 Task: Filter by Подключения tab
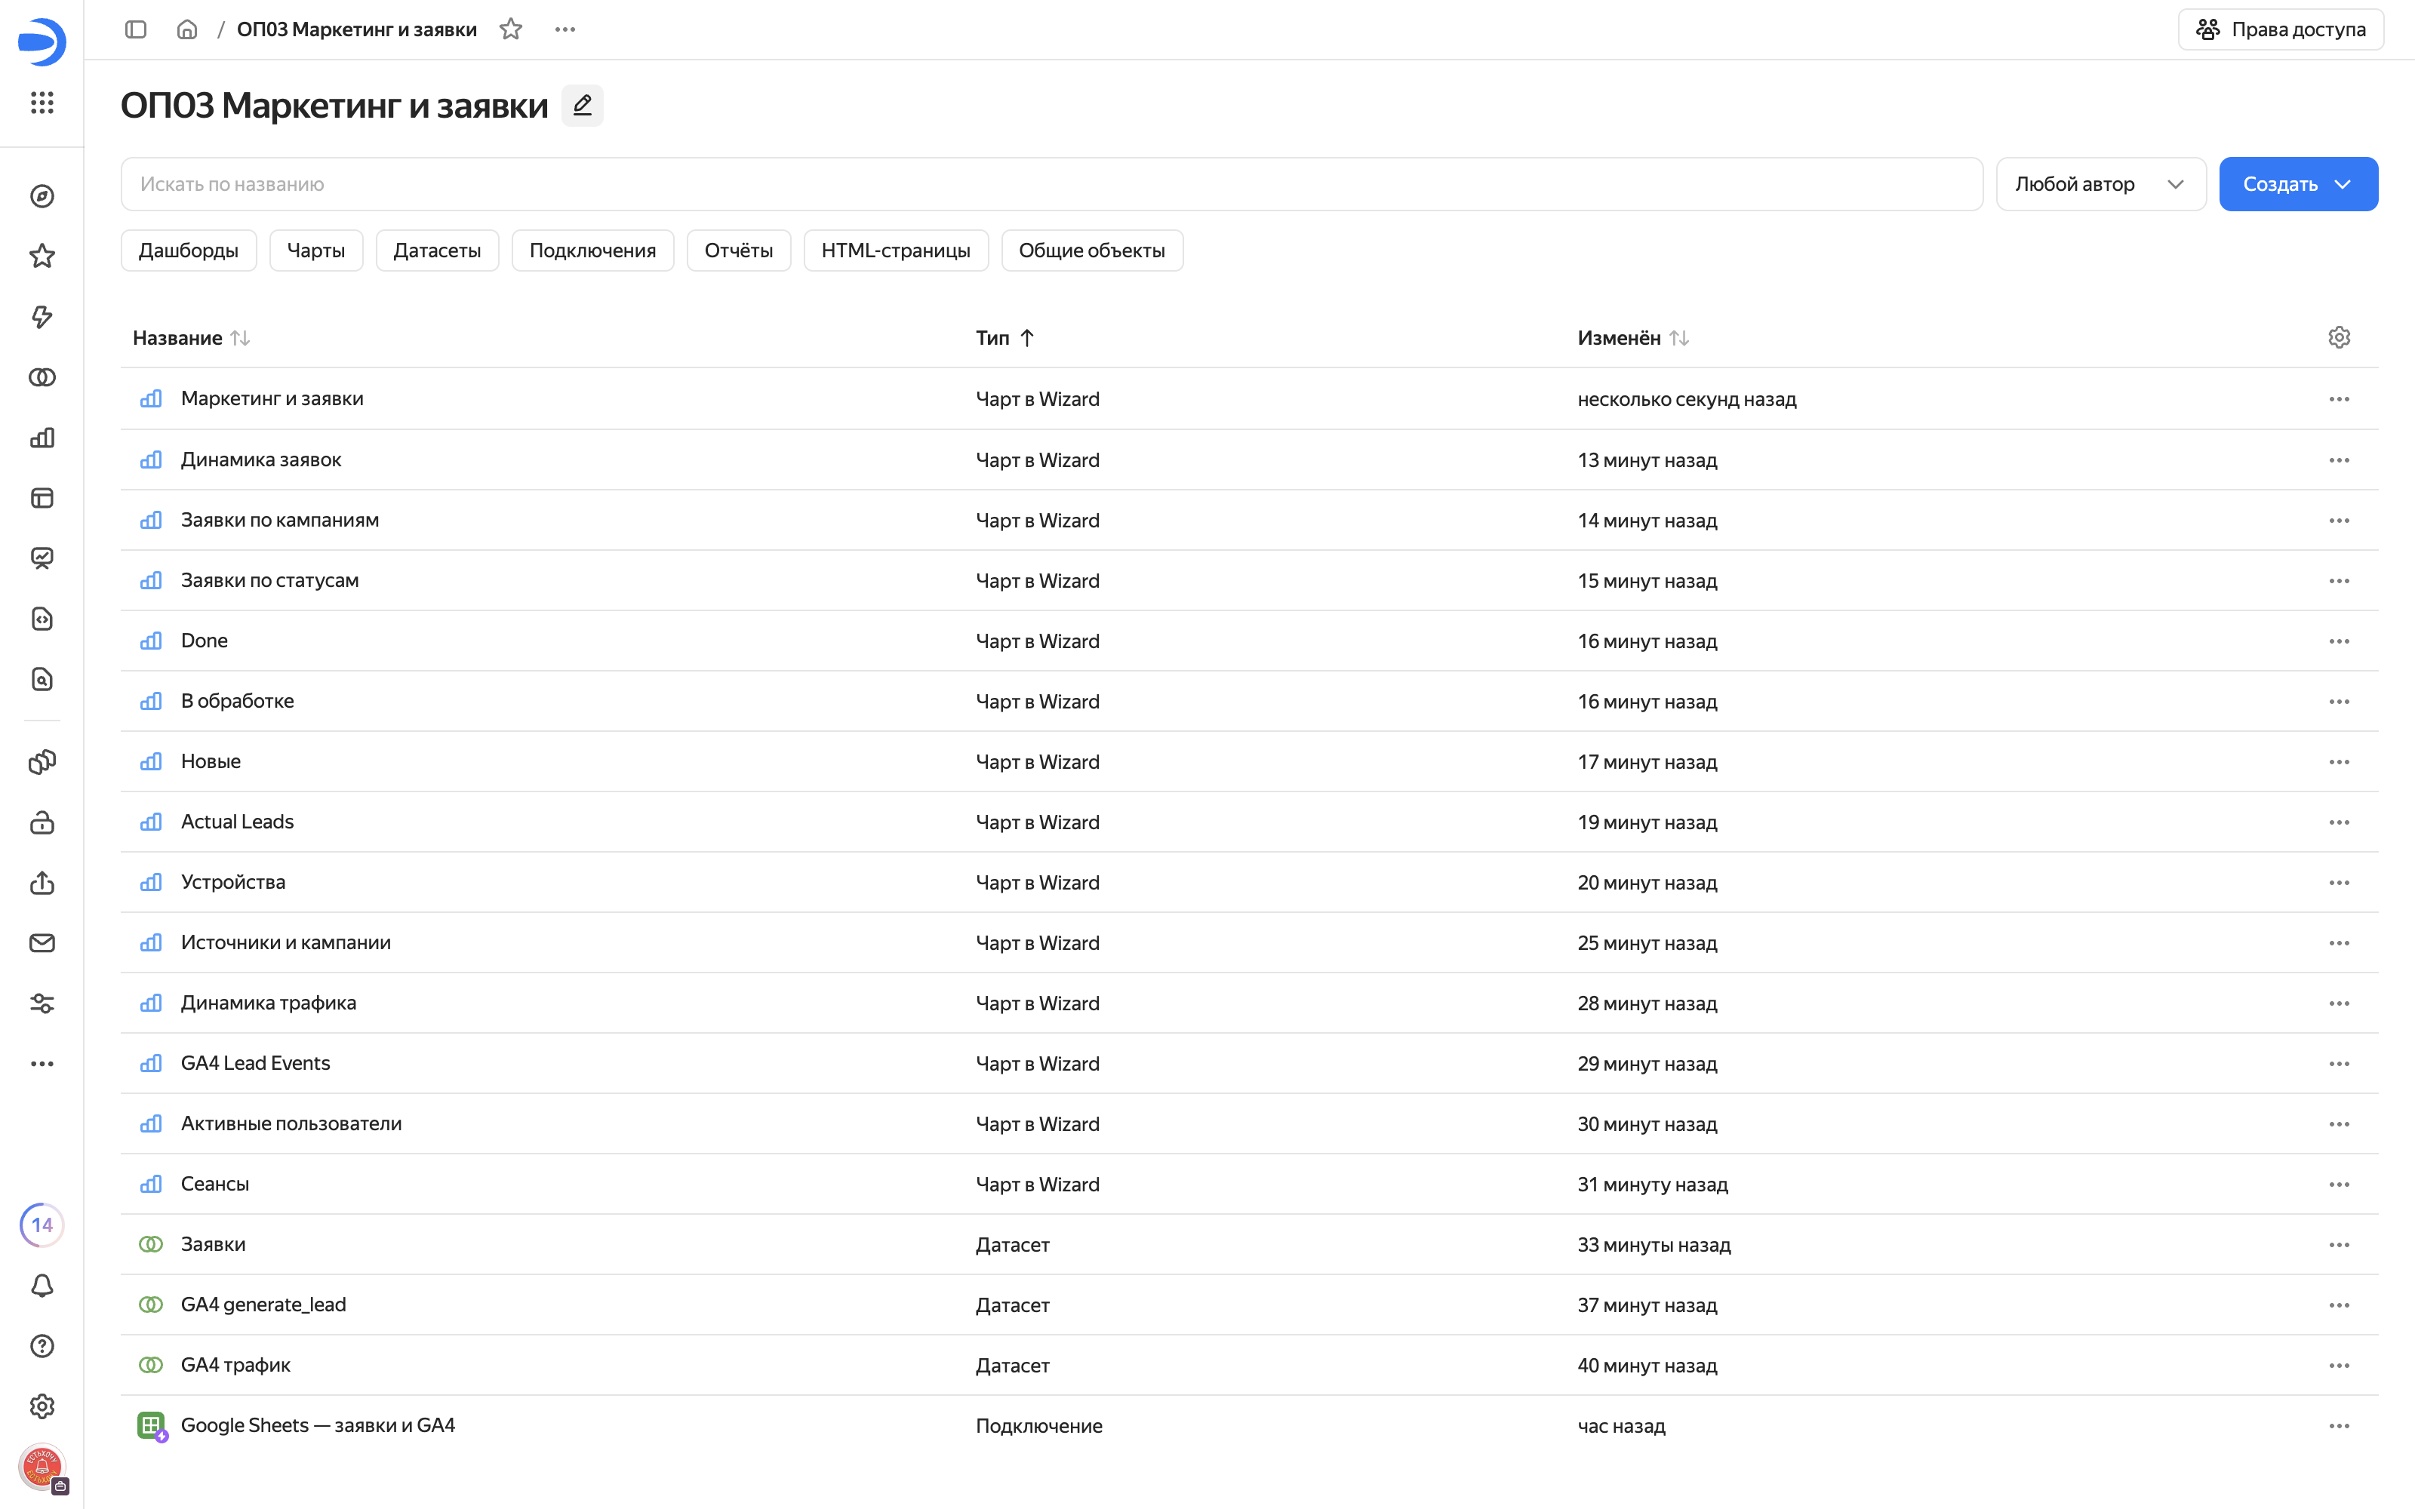(x=592, y=250)
